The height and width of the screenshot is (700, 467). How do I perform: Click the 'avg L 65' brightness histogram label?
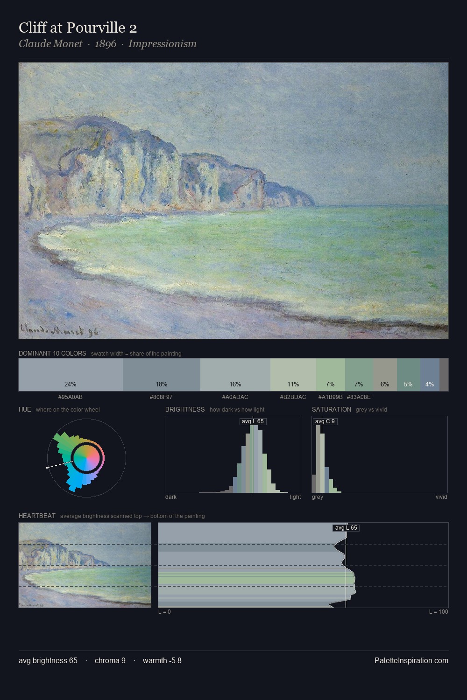click(x=253, y=421)
